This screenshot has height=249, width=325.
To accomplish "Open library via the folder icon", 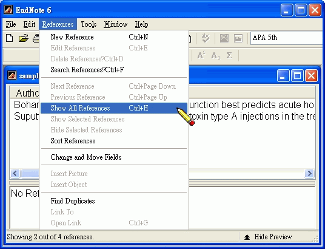I will tap(23, 38).
